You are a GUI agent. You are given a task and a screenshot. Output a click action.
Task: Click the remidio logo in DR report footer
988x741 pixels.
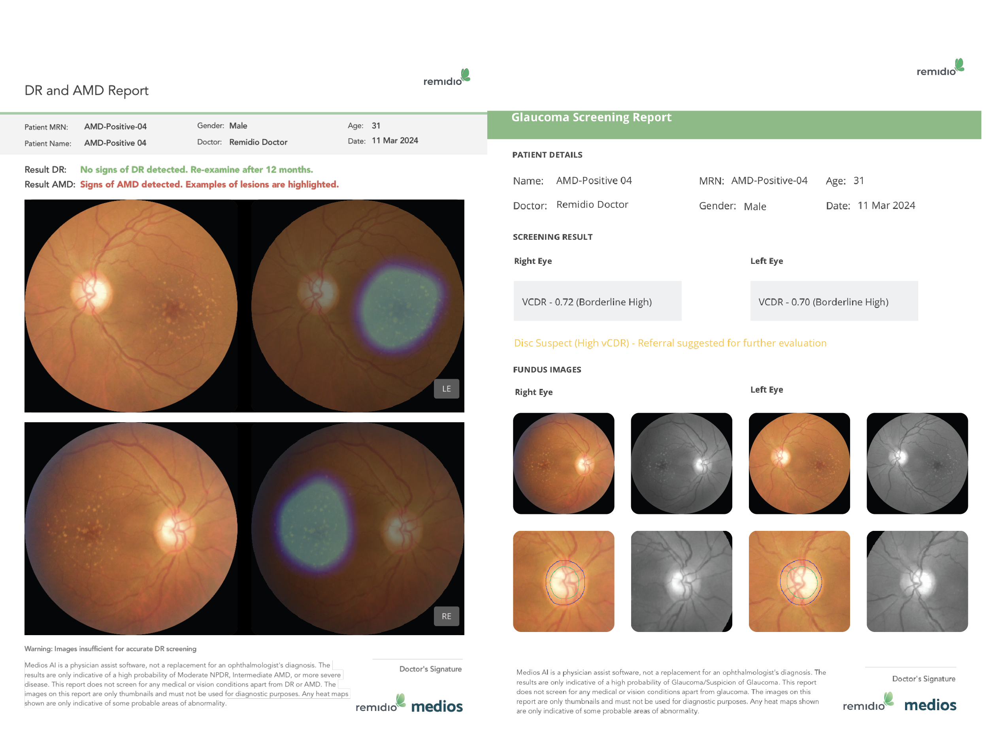(x=381, y=703)
